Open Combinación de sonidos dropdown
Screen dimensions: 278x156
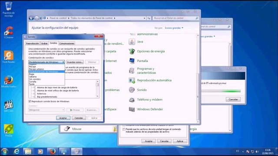(x=46, y=62)
